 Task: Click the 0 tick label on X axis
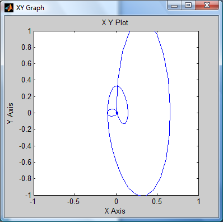point(116,201)
